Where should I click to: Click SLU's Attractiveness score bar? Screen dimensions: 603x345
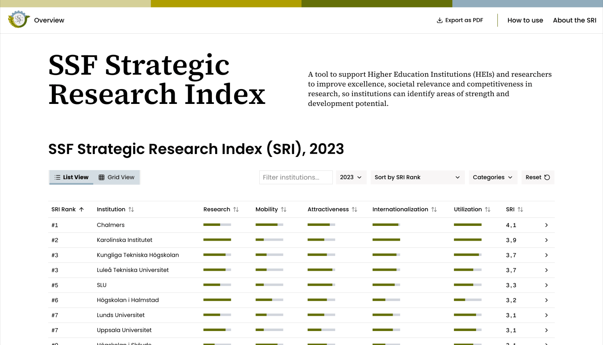click(322, 285)
